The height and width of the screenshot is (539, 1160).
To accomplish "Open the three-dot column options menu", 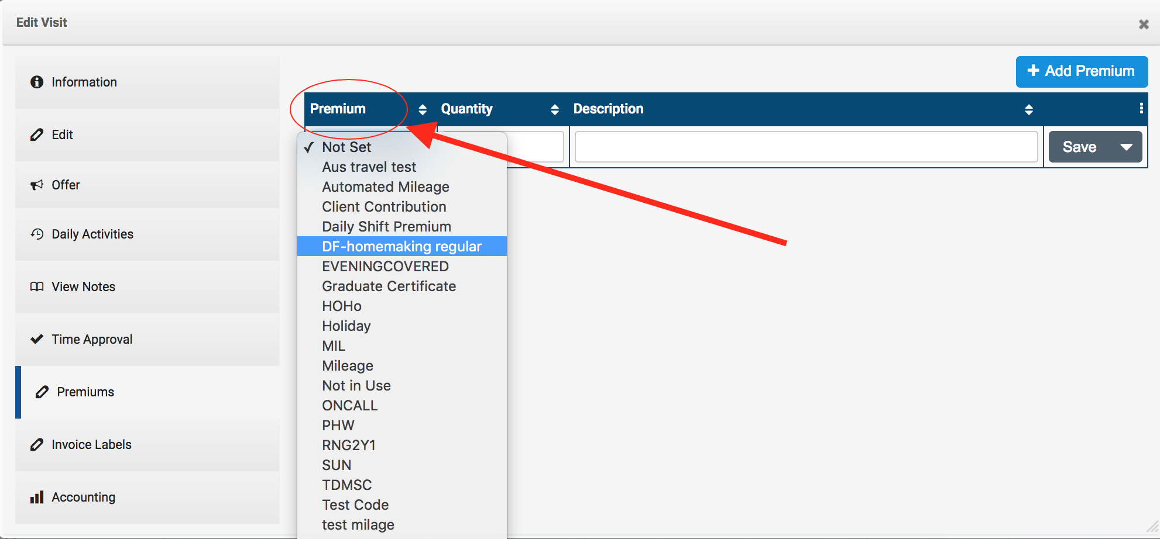I will [1141, 108].
